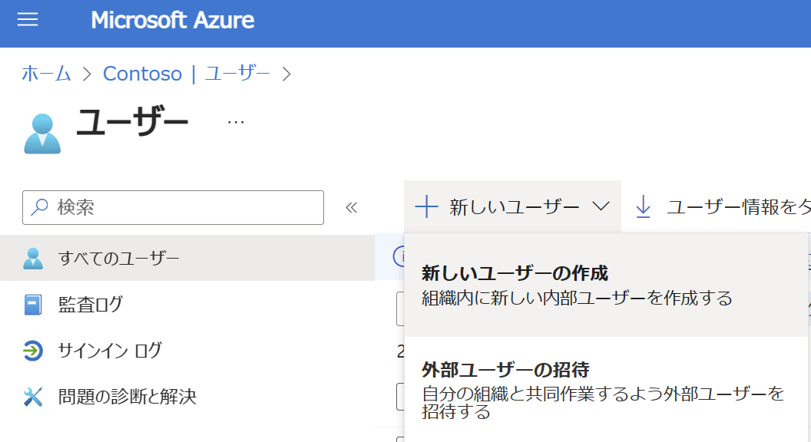811x442 pixels.
Task: Focus the 検索 search field
Action: coord(174,207)
